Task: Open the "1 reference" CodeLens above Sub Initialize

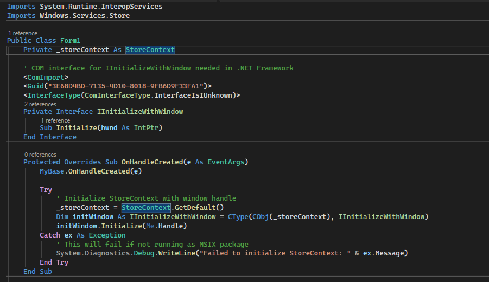Action: click(55, 120)
